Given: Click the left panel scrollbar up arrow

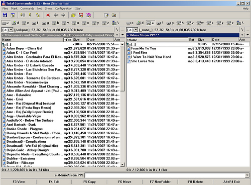Looking at the screenshot, I should (x=122, y=44).
